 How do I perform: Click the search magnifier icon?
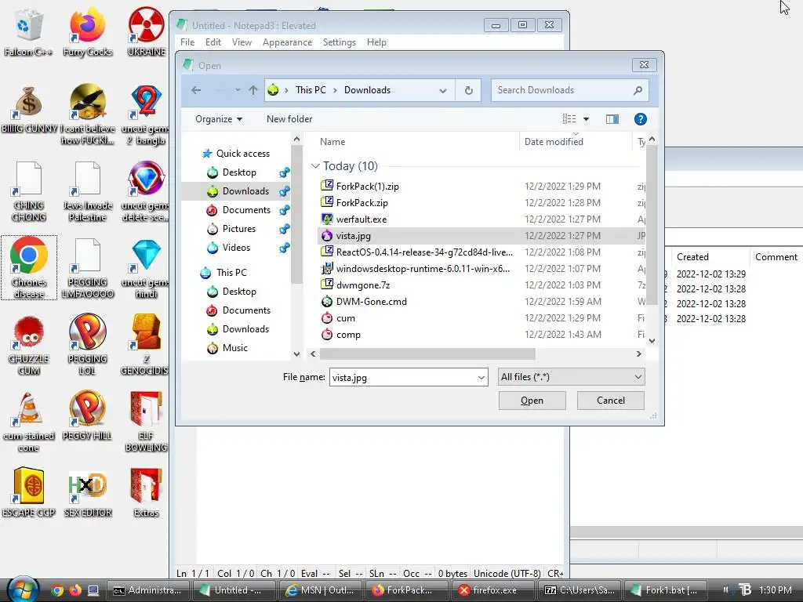pos(638,91)
